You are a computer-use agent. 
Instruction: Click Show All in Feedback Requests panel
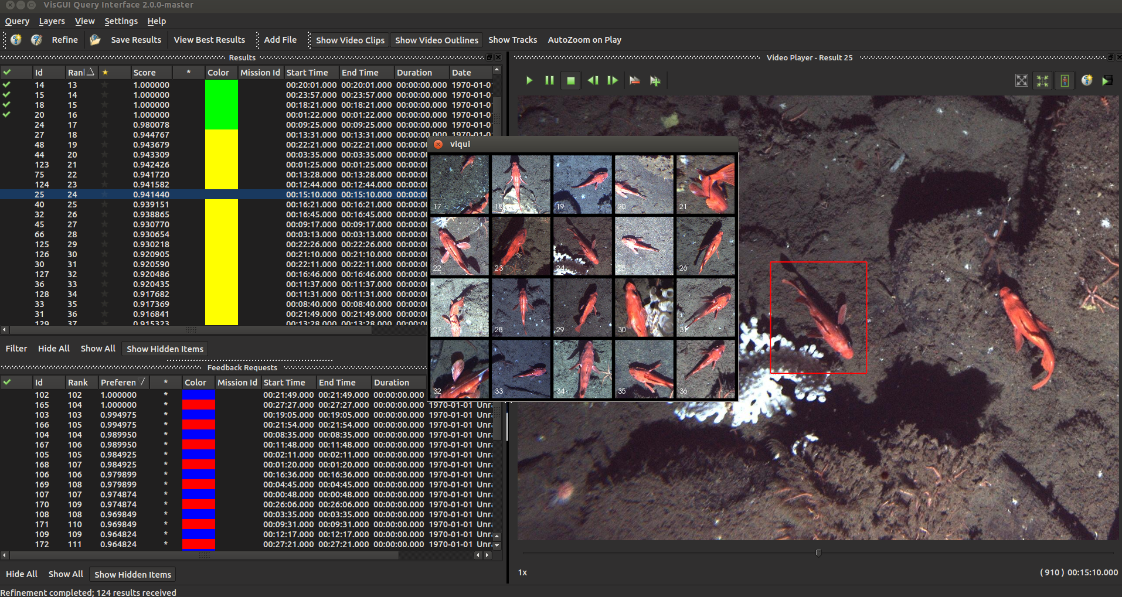[x=66, y=574]
